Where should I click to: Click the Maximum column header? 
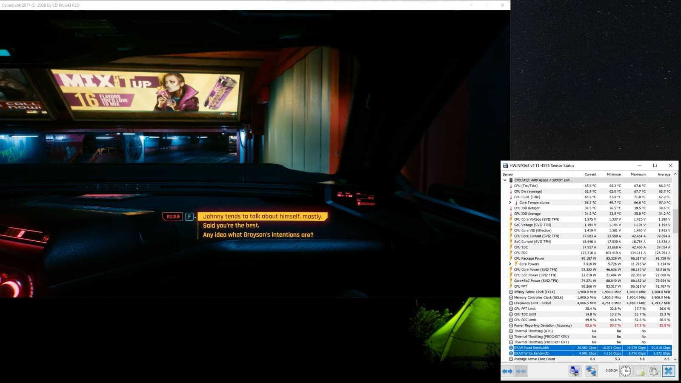(x=638, y=174)
